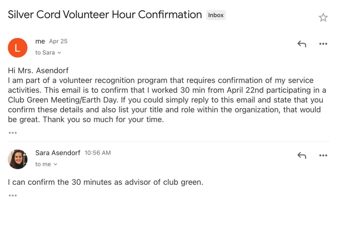Click the sender name "me"
This screenshot has height=231, width=337.
point(40,42)
